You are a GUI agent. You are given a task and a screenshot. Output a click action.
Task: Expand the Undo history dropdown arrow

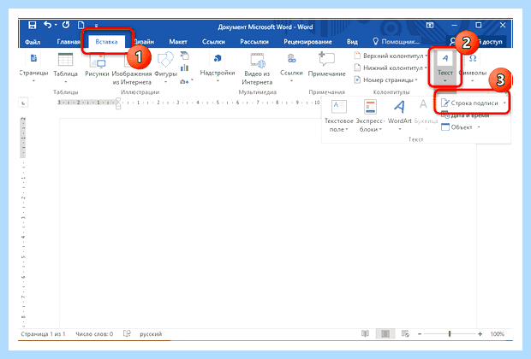pyautogui.click(x=56, y=25)
